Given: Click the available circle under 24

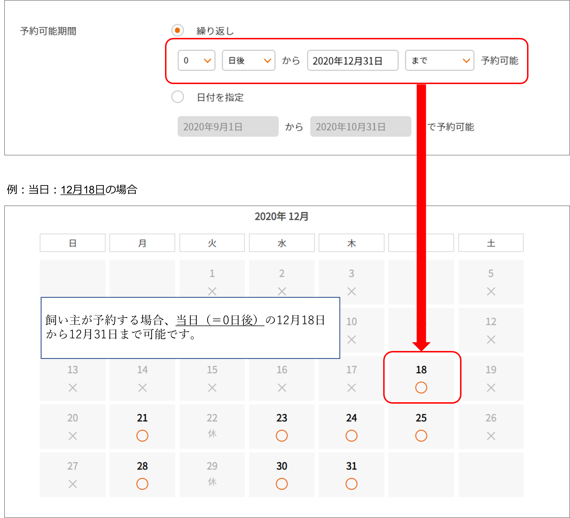Looking at the screenshot, I should (x=352, y=436).
